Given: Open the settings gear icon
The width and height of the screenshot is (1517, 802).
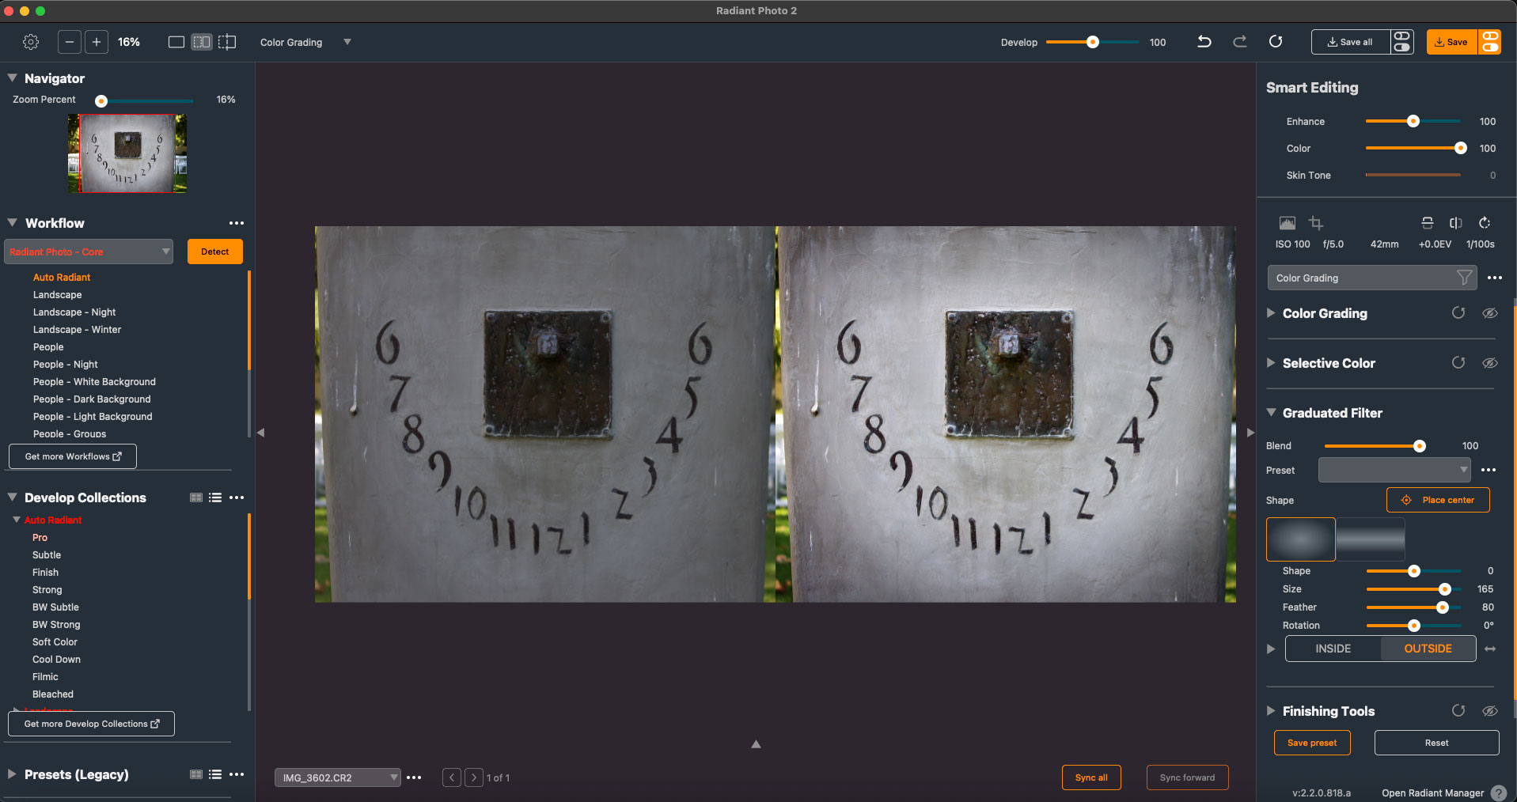Looking at the screenshot, I should (31, 42).
